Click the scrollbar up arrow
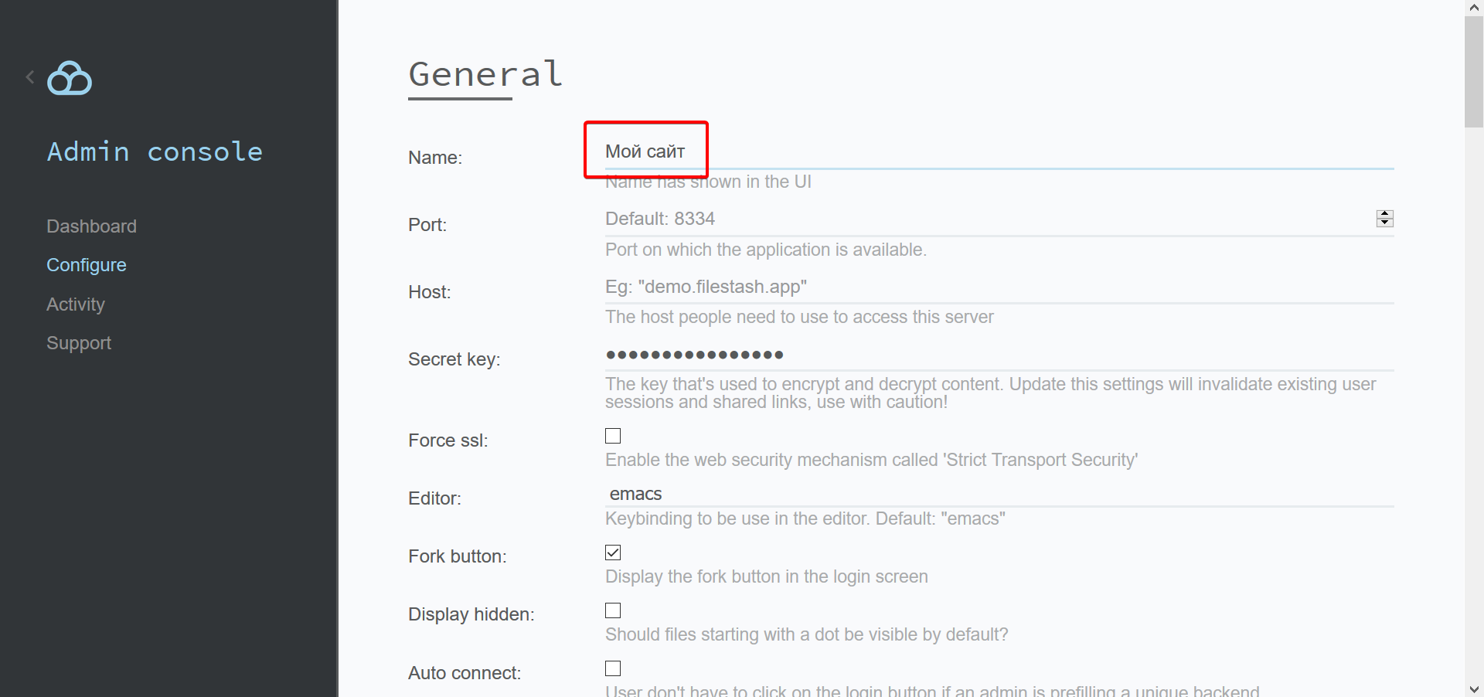This screenshot has width=1484, height=697. pos(1474,8)
